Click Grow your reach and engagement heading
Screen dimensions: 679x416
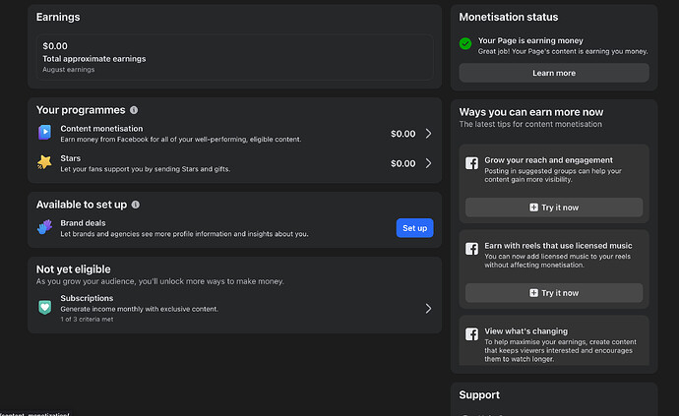(x=548, y=160)
